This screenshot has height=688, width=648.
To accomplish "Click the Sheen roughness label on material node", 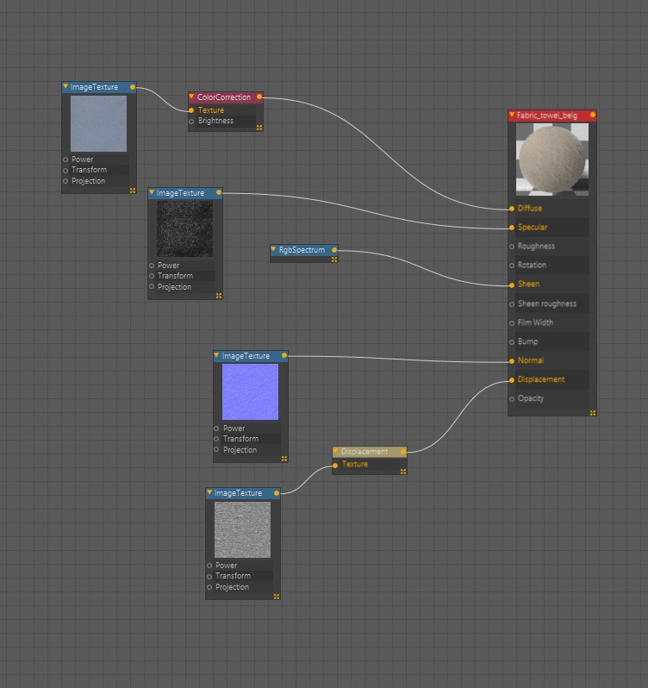I will (x=546, y=303).
